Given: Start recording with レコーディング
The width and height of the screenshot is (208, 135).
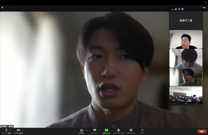Looking at the screenshot, I should (x=119, y=131).
